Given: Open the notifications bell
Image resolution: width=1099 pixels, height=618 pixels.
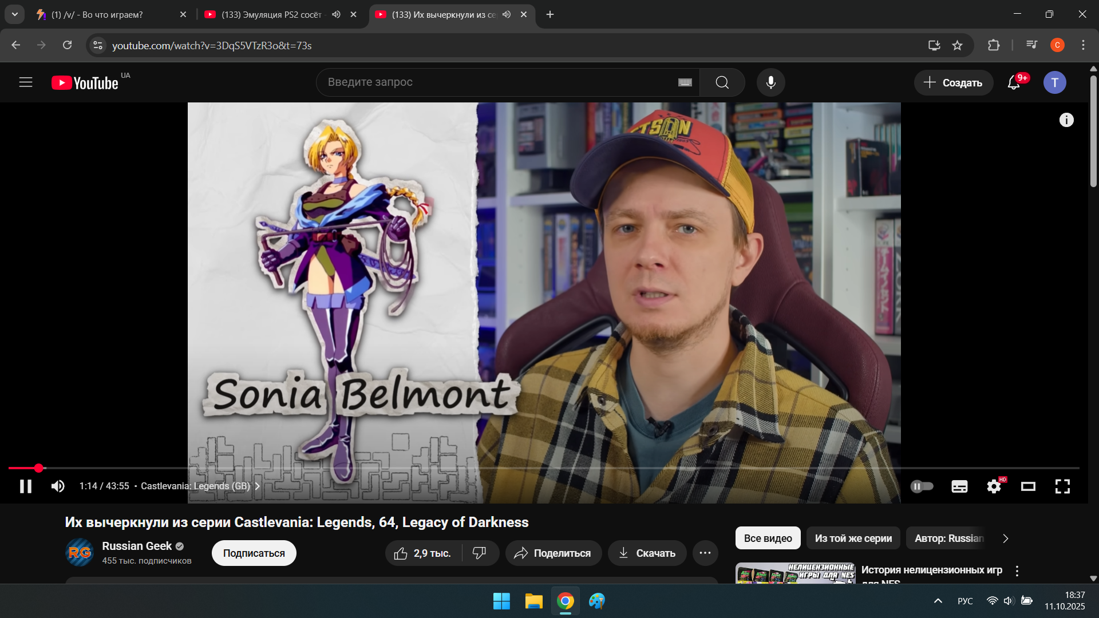Looking at the screenshot, I should point(1014,82).
